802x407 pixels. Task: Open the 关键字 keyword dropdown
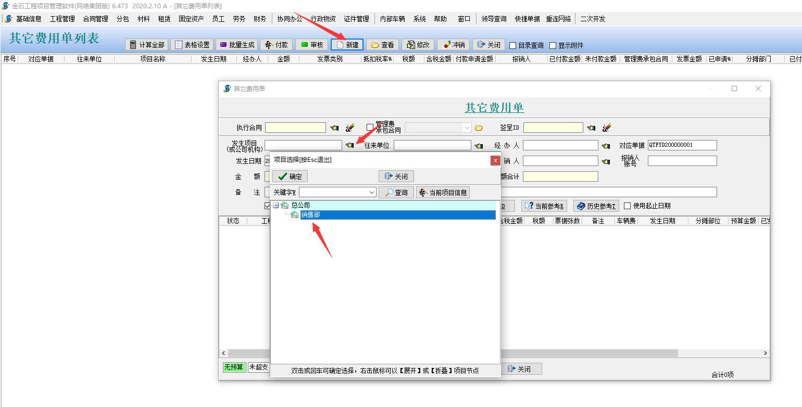click(373, 192)
